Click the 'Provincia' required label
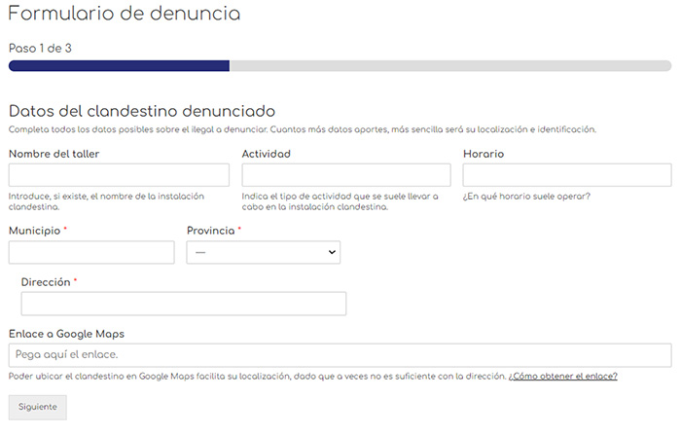This screenshot has height=434, width=681. click(x=211, y=231)
